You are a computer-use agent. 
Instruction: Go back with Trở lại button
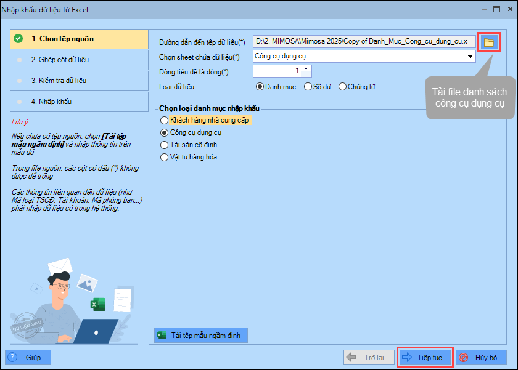369,358
